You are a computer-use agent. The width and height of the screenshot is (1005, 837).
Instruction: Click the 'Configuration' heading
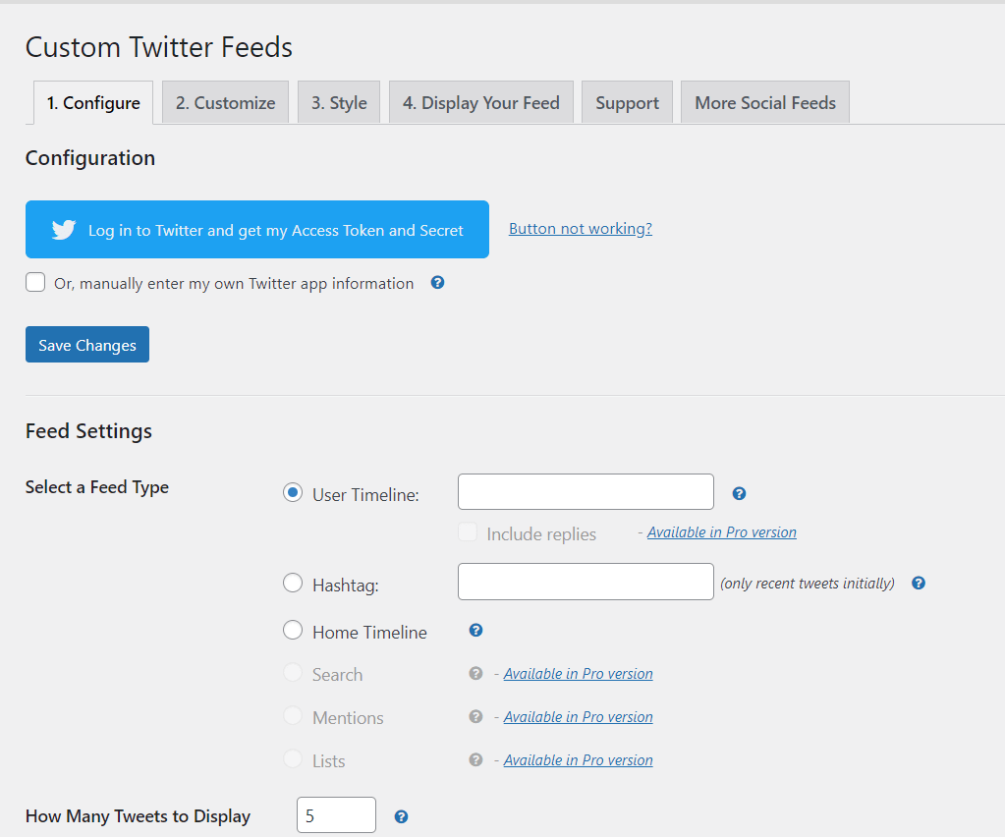90,158
